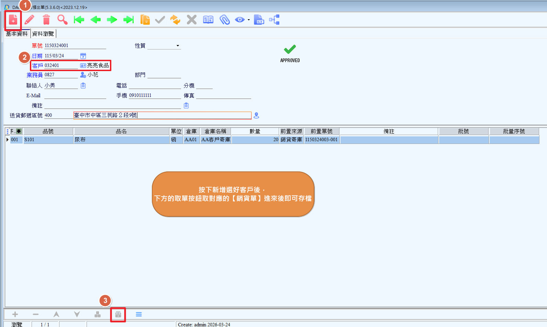Click the blue list lines icon
This screenshot has width=547, height=327.
click(139, 314)
